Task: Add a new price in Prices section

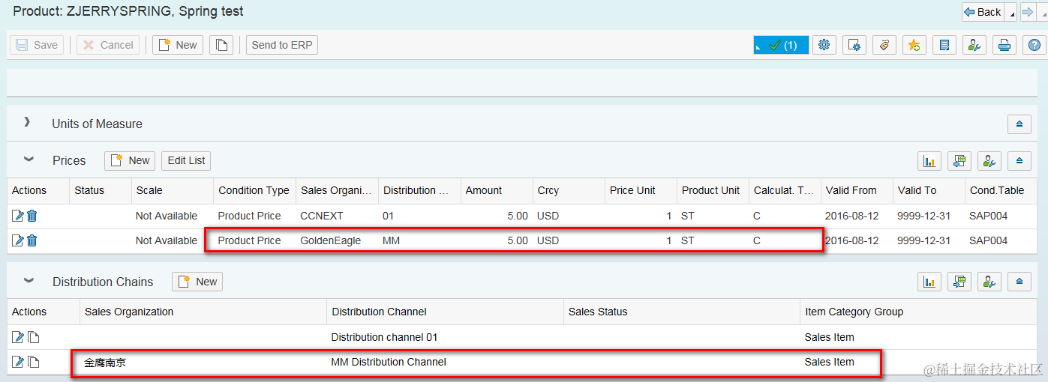Action: (x=130, y=160)
